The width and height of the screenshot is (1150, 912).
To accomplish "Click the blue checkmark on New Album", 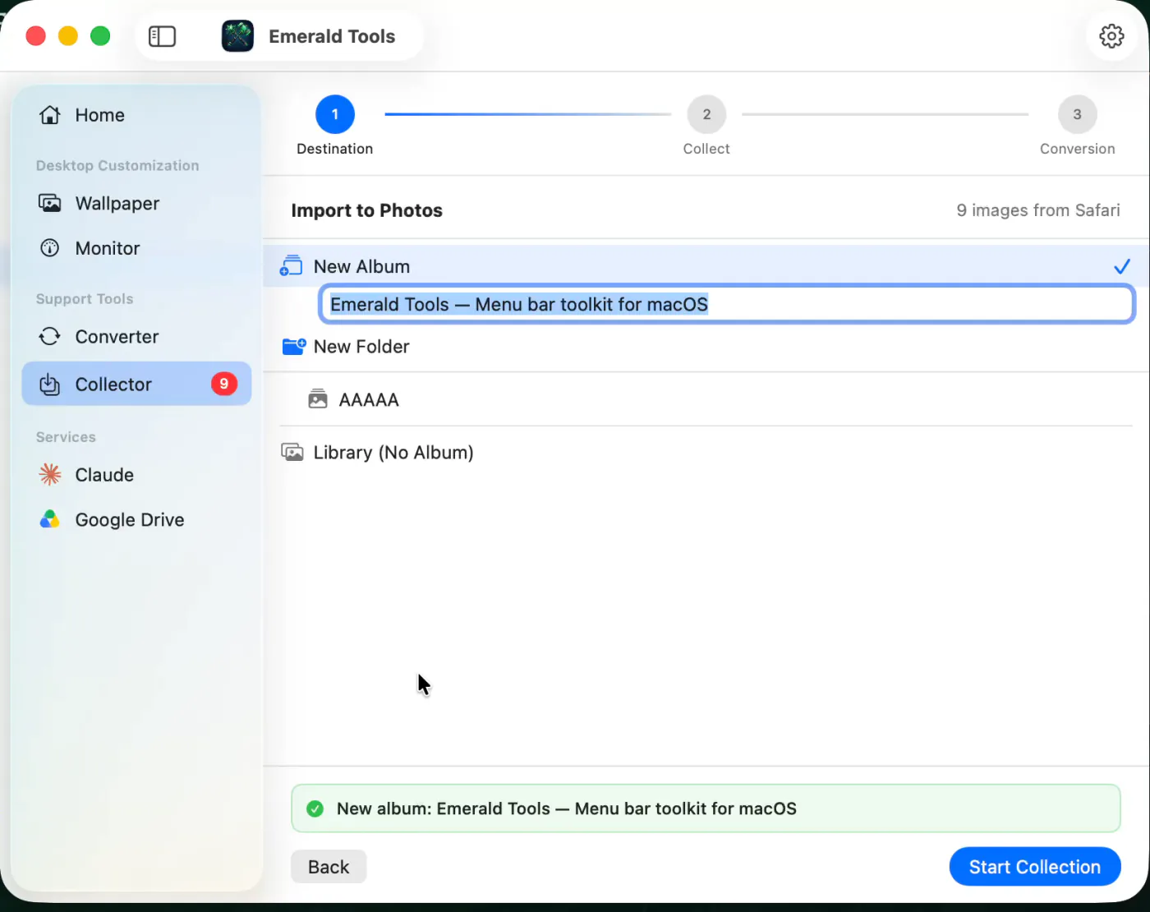I will pyautogui.click(x=1121, y=266).
